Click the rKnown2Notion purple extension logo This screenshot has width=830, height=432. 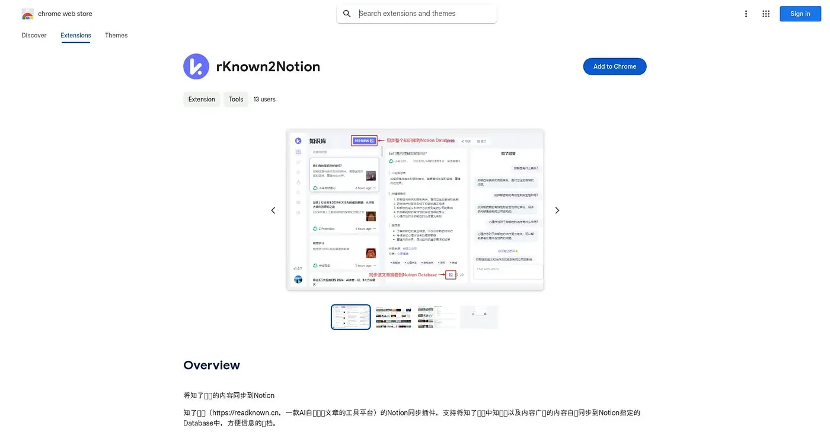click(x=196, y=66)
